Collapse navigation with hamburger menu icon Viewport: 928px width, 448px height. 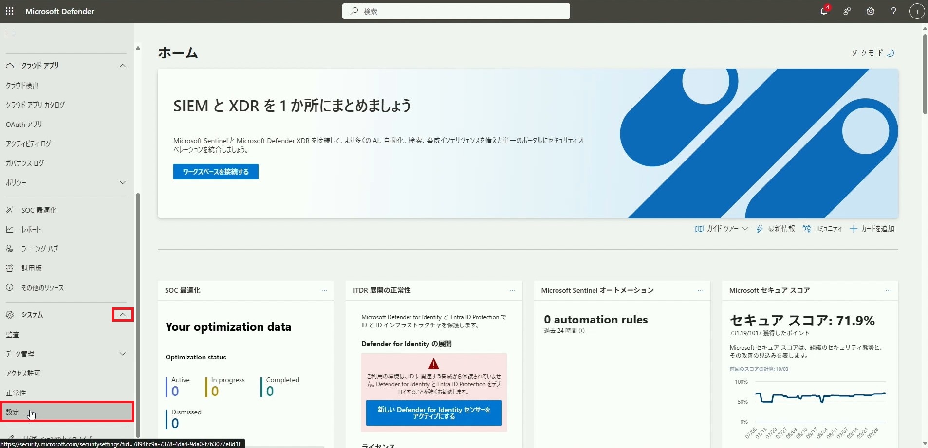10,33
